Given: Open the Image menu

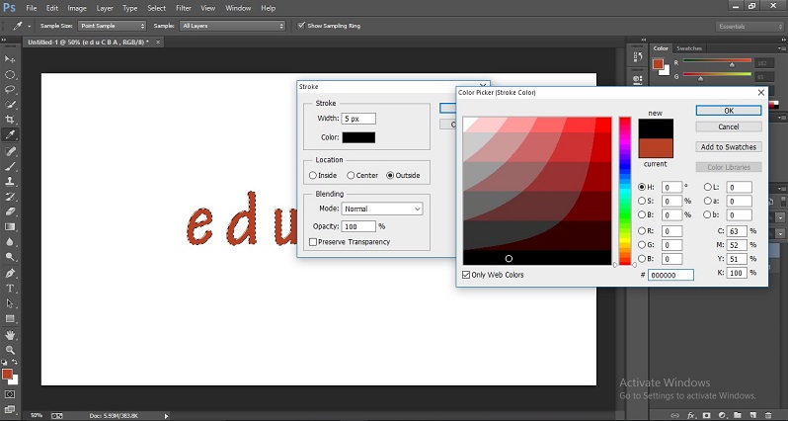Looking at the screenshot, I should (x=77, y=8).
